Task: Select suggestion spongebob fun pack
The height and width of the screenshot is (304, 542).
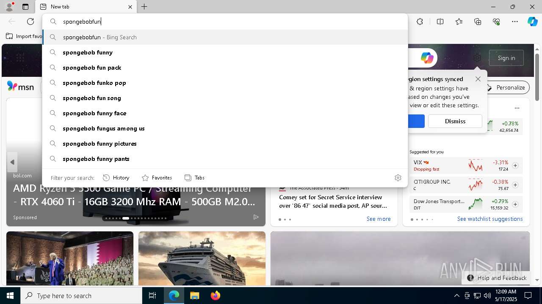Action: (225, 68)
